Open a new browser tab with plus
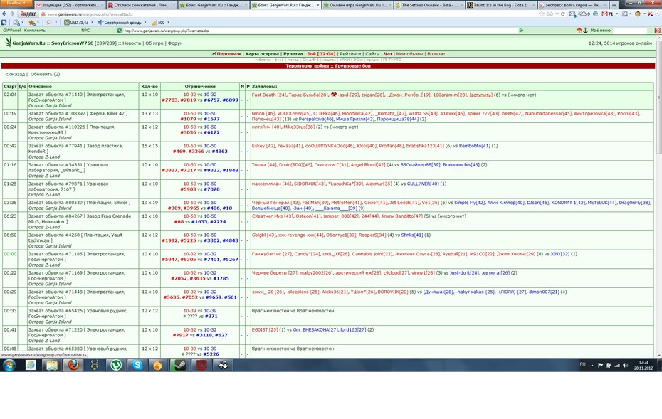The height and width of the screenshot is (419, 662). (x=614, y=5)
